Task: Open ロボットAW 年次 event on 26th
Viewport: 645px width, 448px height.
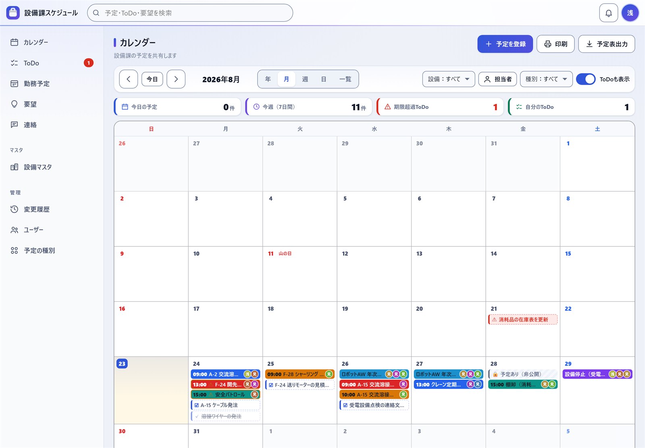Action: [374, 374]
